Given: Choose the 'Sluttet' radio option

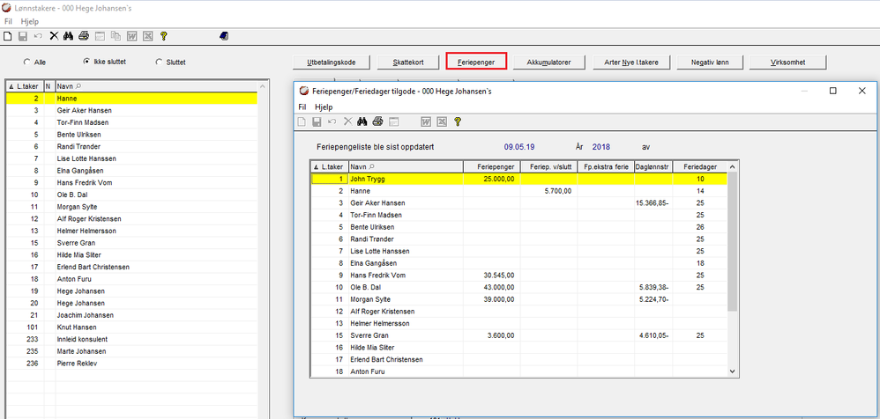Looking at the screenshot, I should click(x=159, y=62).
